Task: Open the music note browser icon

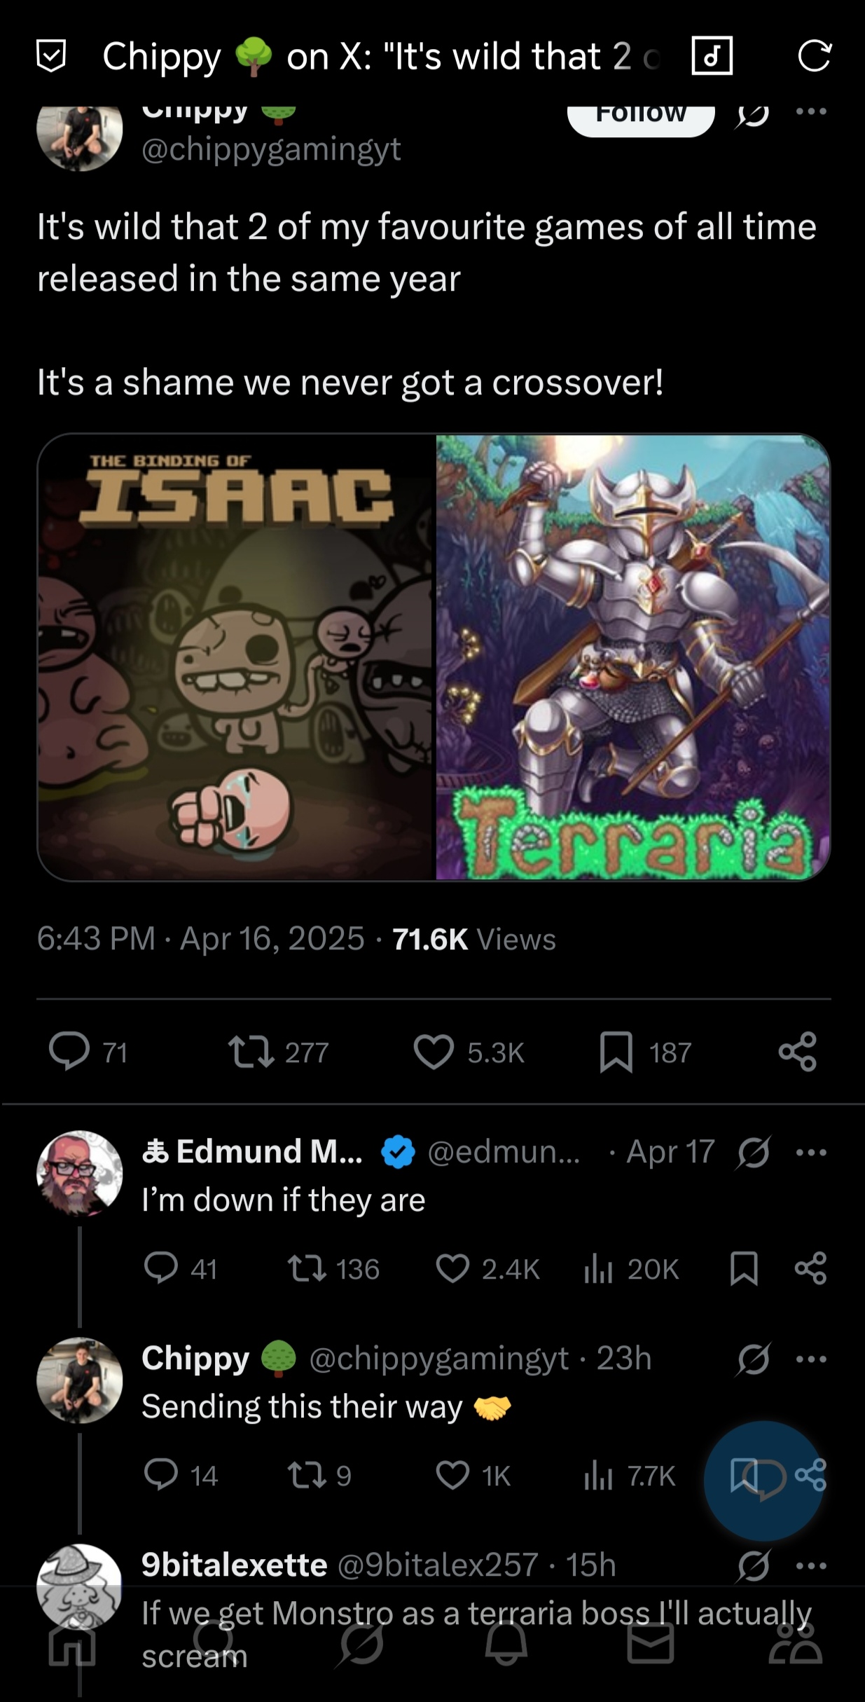Action: [712, 56]
